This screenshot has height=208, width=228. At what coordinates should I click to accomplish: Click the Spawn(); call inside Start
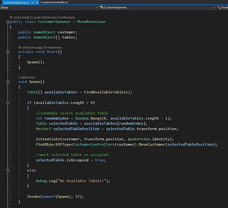[x=36, y=62]
